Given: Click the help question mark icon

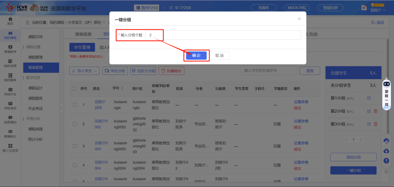Looking at the screenshot, I should point(386,161).
